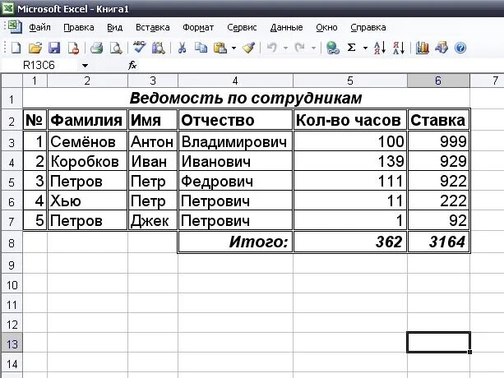Select the Ставка header cell
Screen dimensions: 504x378
tap(438, 120)
